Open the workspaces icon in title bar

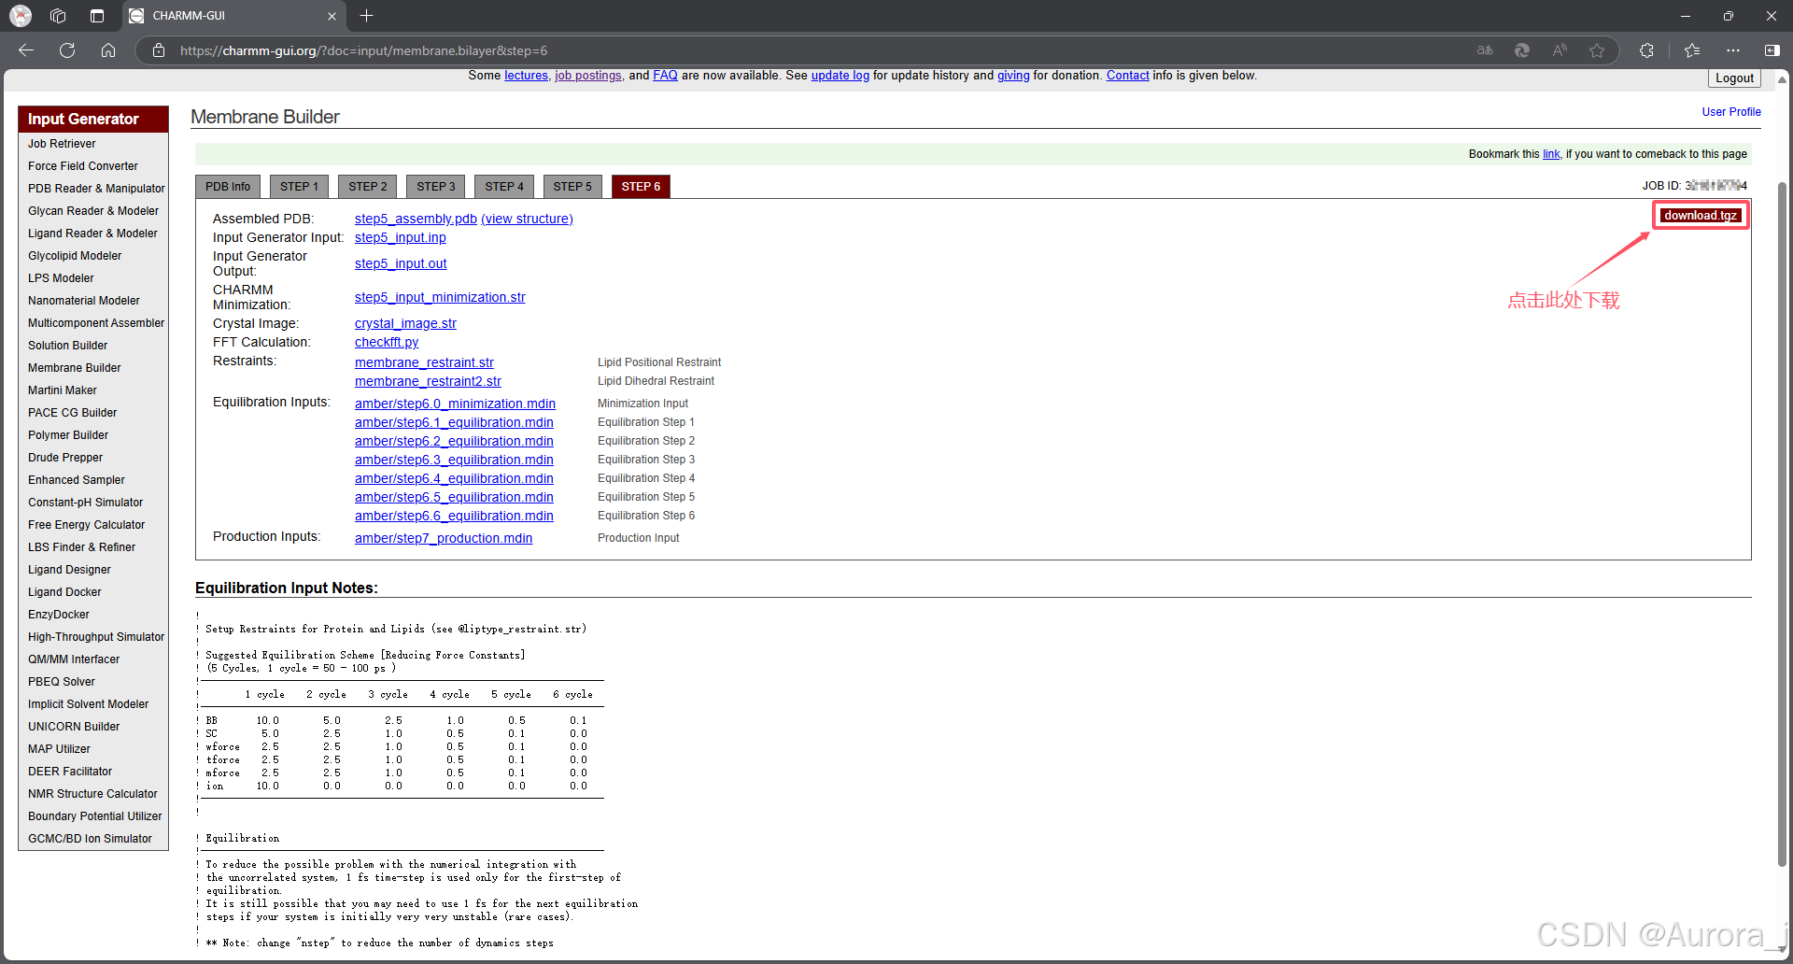(x=58, y=16)
